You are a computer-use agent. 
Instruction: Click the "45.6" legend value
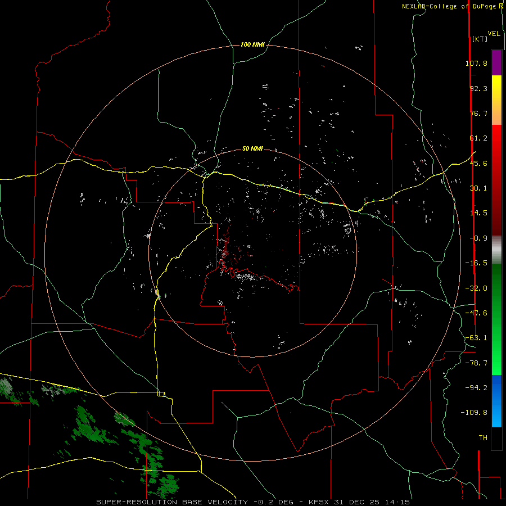pyautogui.click(x=478, y=163)
